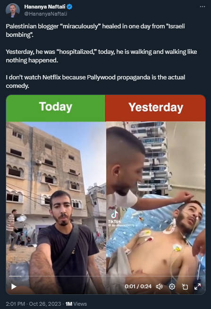The width and height of the screenshot is (211, 309).
Task: Click the tweet text about Pallywood propaganda
Action: (x=95, y=81)
